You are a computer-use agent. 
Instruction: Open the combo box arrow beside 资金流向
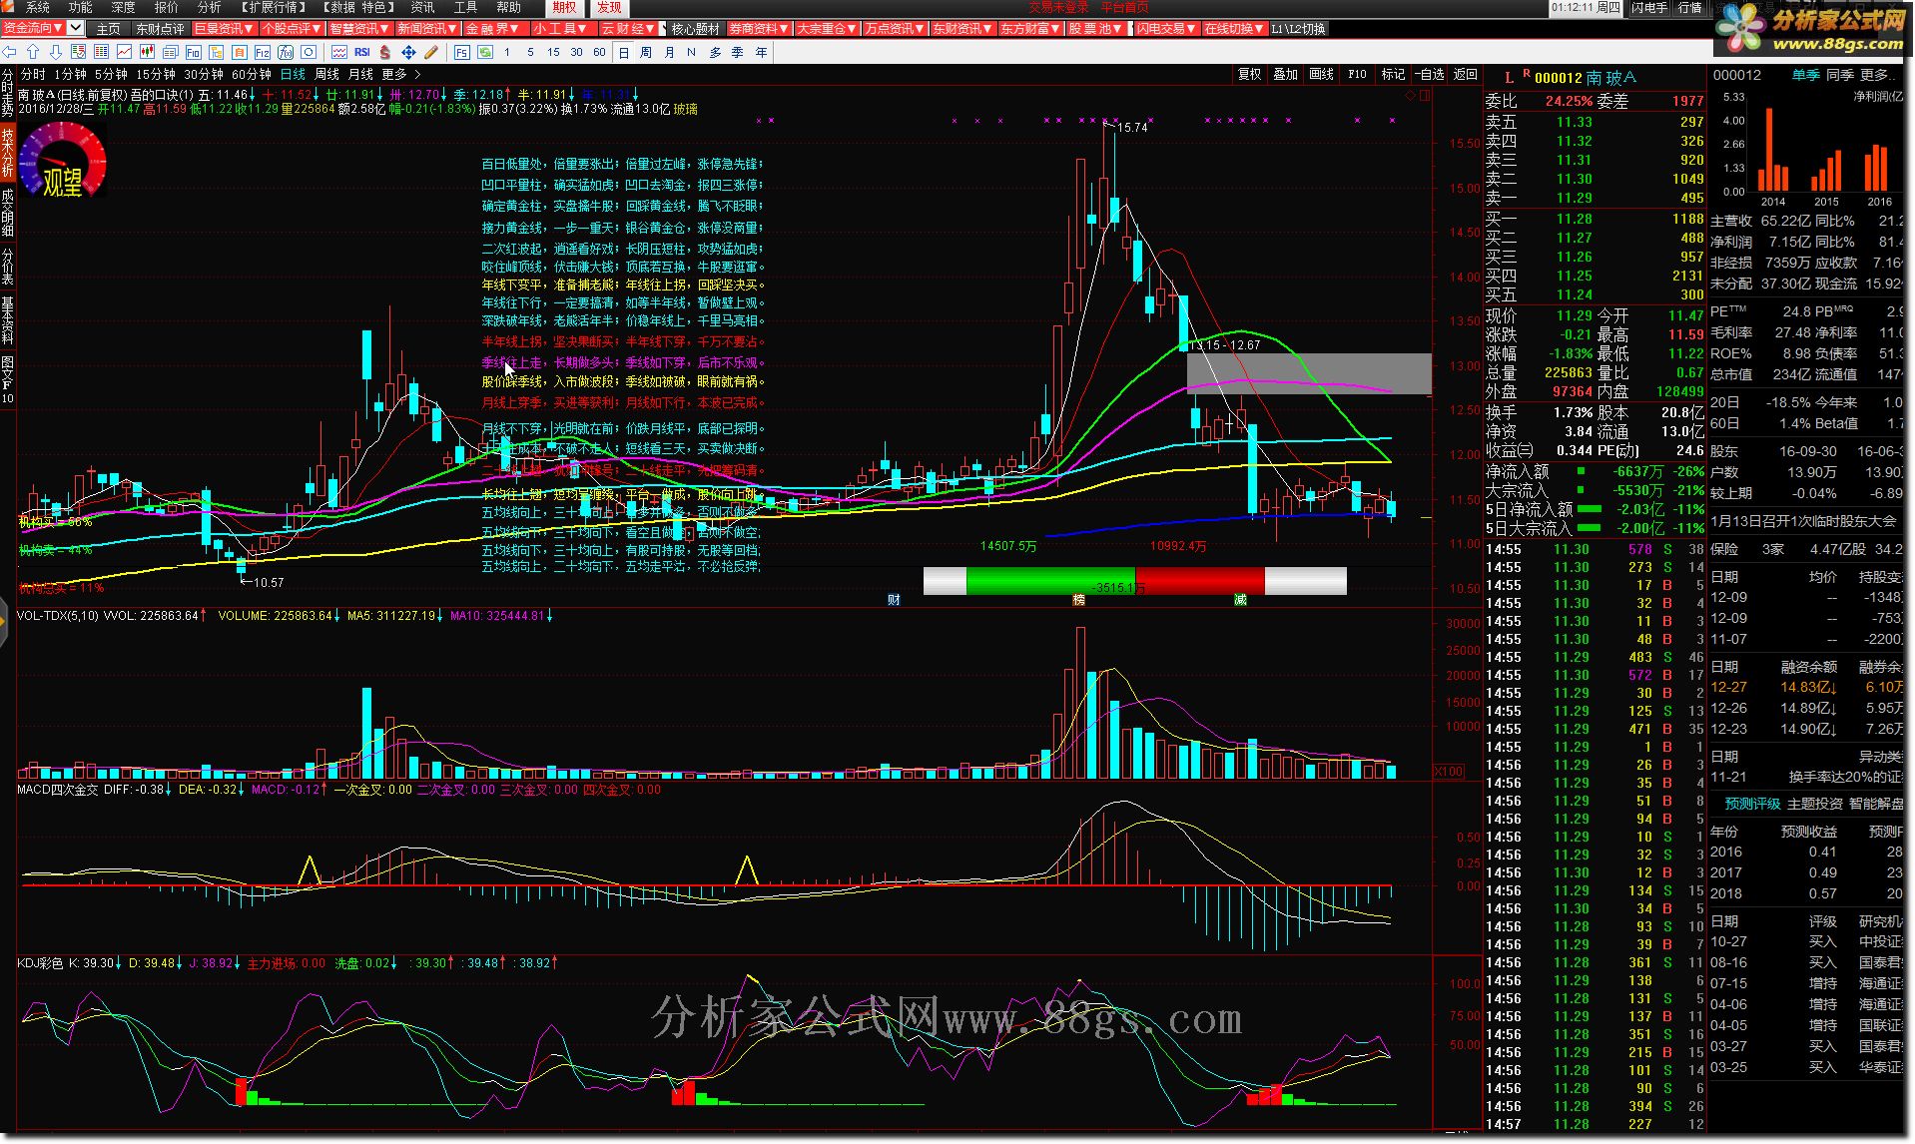click(x=76, y=28)
